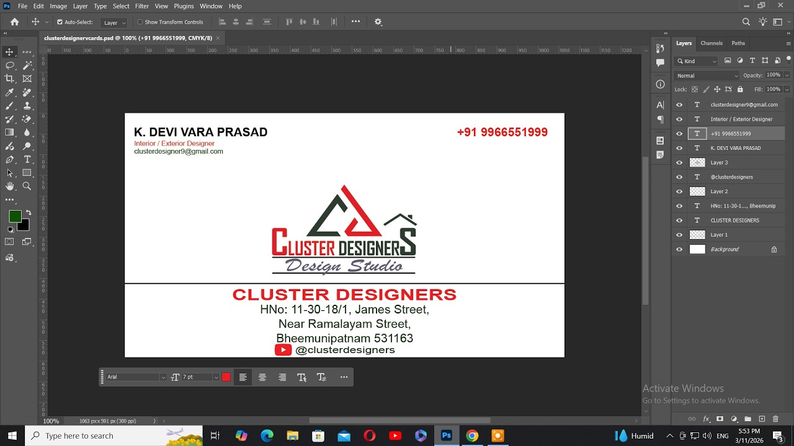Switch to the Channels tab
794x446 pixels.
coord(711,43)
